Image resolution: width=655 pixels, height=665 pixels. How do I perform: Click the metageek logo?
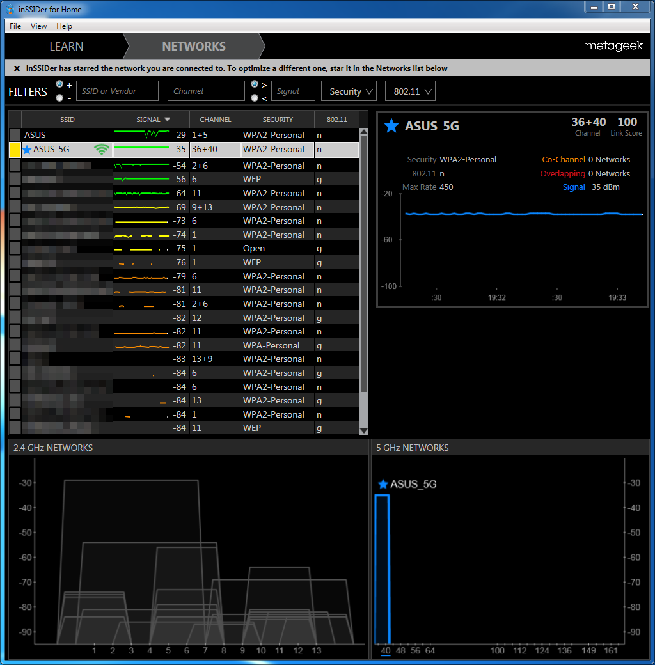[x=614, y=46]
